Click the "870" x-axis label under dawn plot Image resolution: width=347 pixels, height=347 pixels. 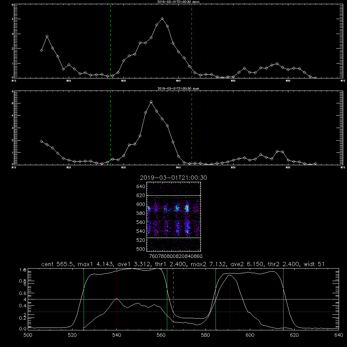click(x=343, y=81)
